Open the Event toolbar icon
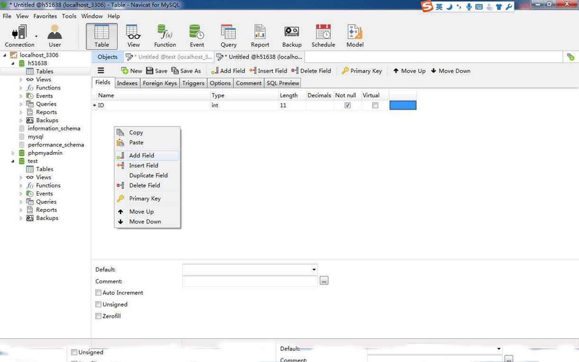This screenshot has width=579, height=362. point(197,36)
